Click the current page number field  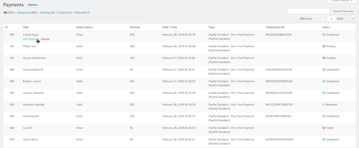331,19
